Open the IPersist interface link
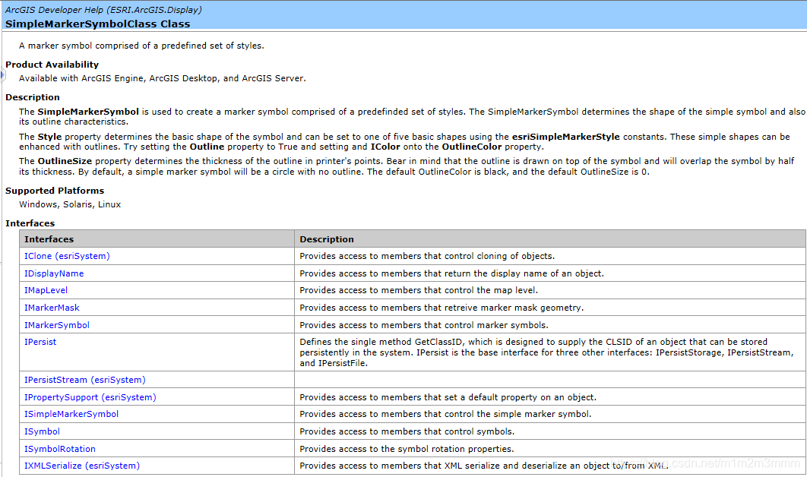The image size is (807, 477). tap(40, 342)
